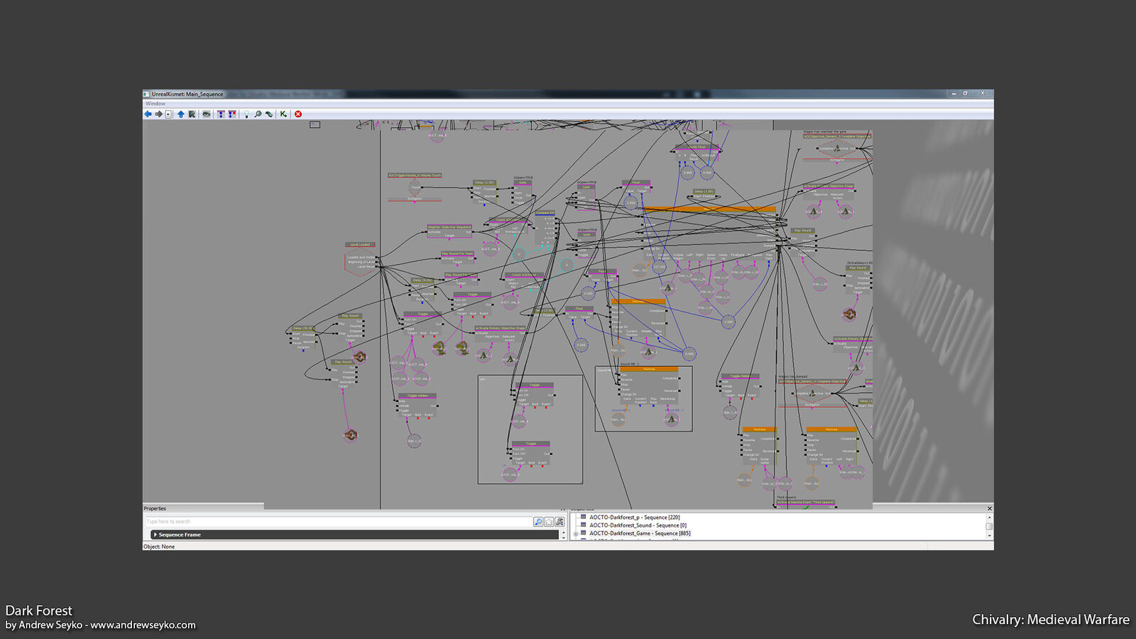Click the lightbulb toolbar icon
This screenshot has height=639, width=1136.
point(246,114)
